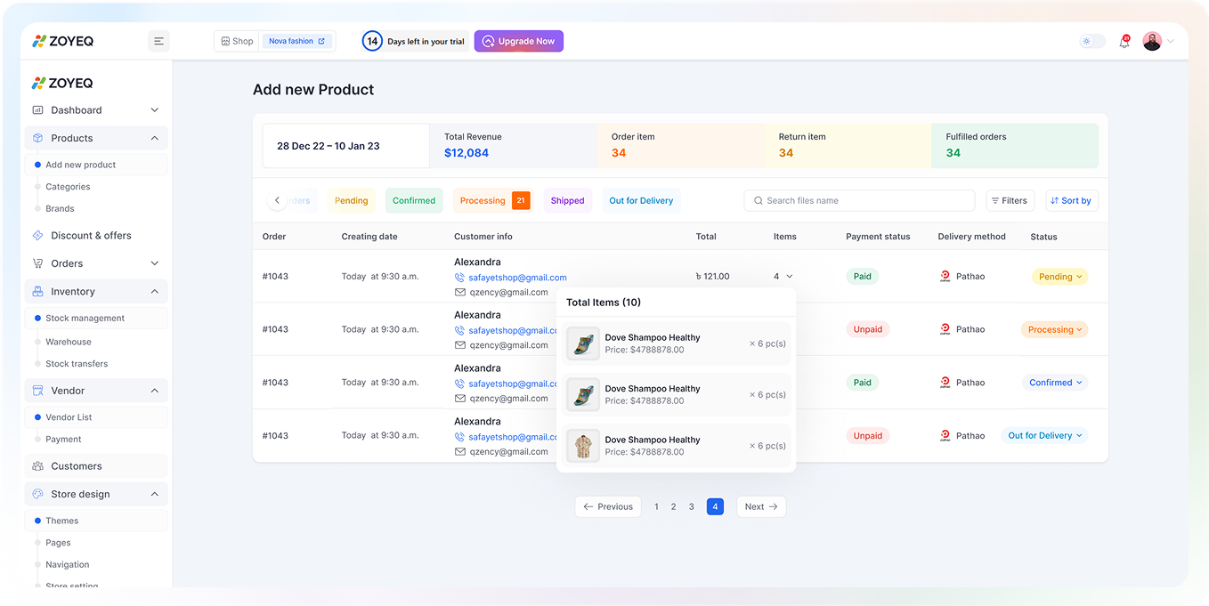This screenshot has width=1209, height=606.
Task: Click the left arrow to scroll status tabs
Action: point(277,201)
